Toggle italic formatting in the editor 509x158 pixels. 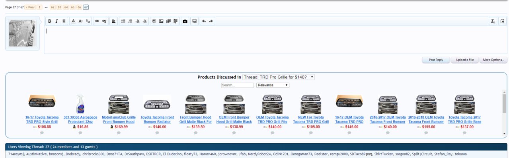(x=57, y=21)
